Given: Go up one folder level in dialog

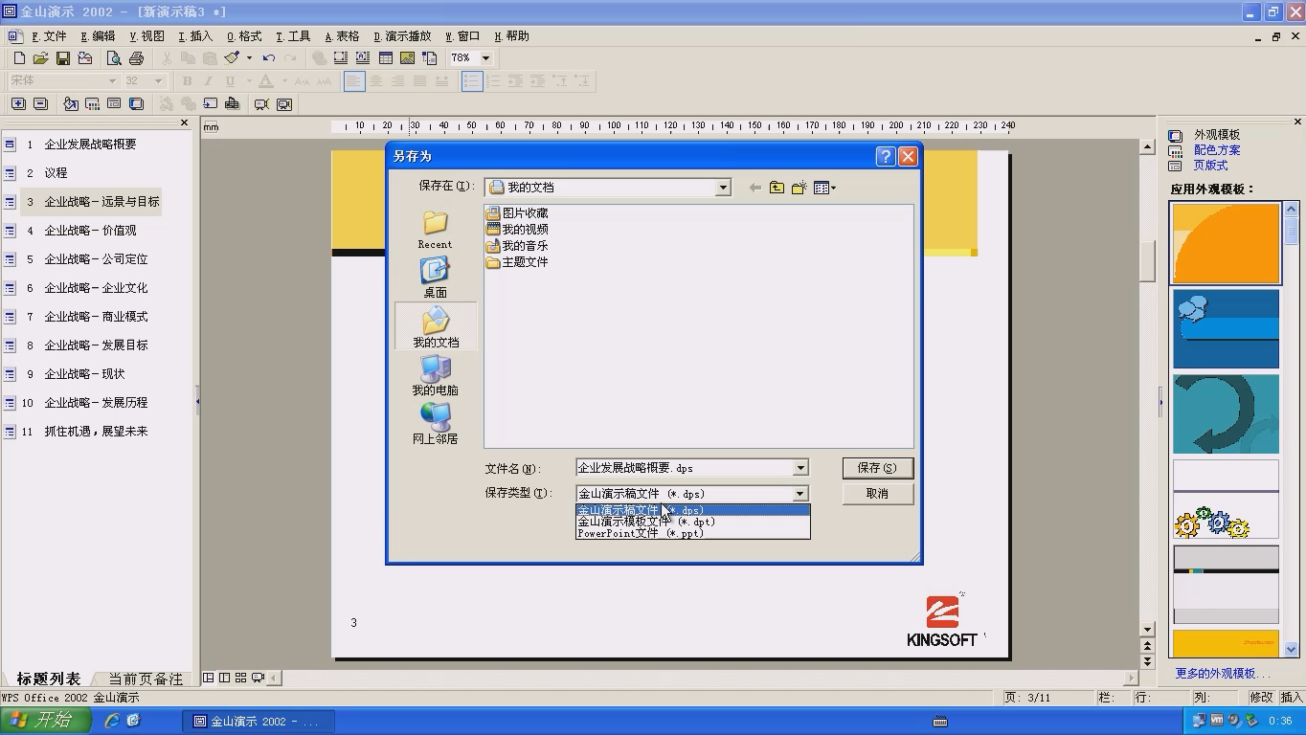Looking at the screenshot, I should pos(777,188).
